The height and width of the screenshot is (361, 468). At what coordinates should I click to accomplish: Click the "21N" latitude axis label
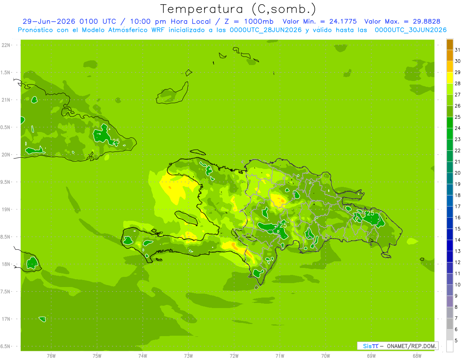click(6, 100)
